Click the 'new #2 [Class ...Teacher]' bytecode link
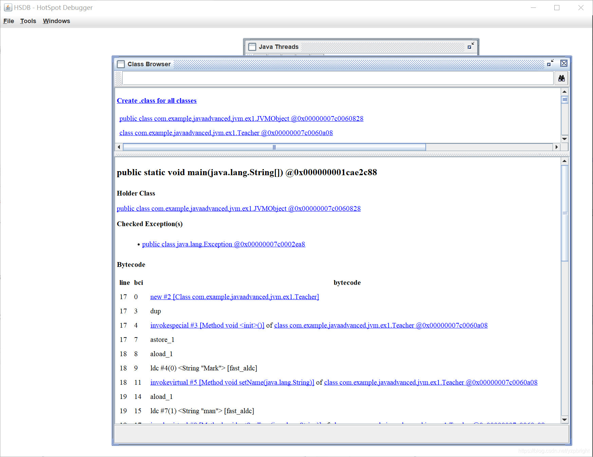The width and height of the screenshot is (593, 457). click(235, 297)
